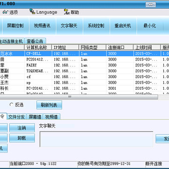
Task: Click computer name FAIRY
Action: 31,65
